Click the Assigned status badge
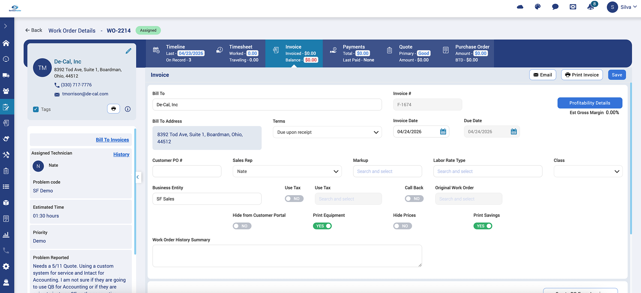Viewport: 641px width, 293px height. [148, 30]
